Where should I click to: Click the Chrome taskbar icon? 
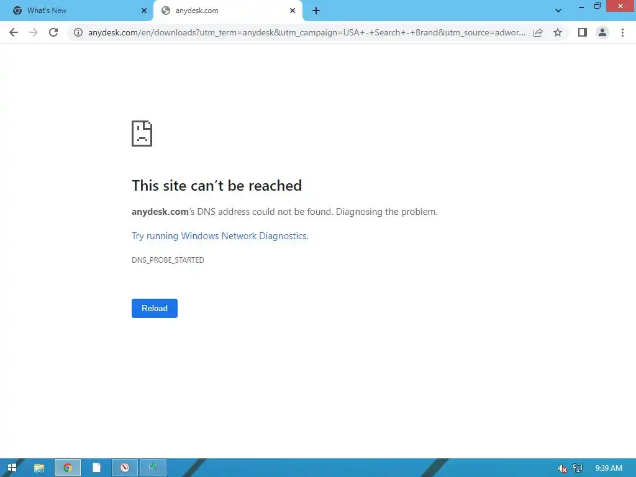68,468
